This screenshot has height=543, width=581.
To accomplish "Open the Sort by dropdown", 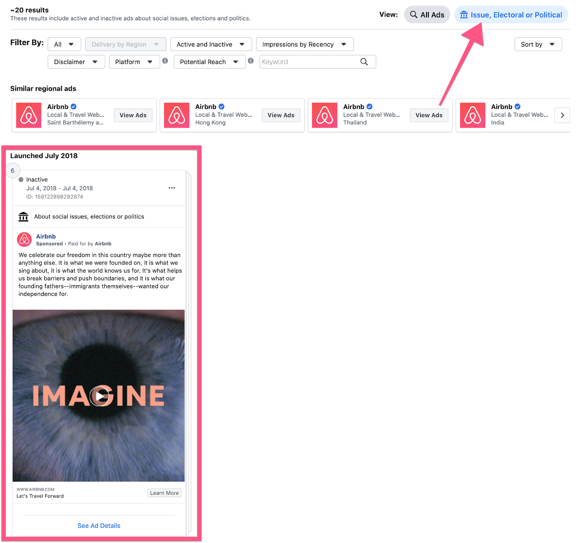I will (x=538, y=44).
